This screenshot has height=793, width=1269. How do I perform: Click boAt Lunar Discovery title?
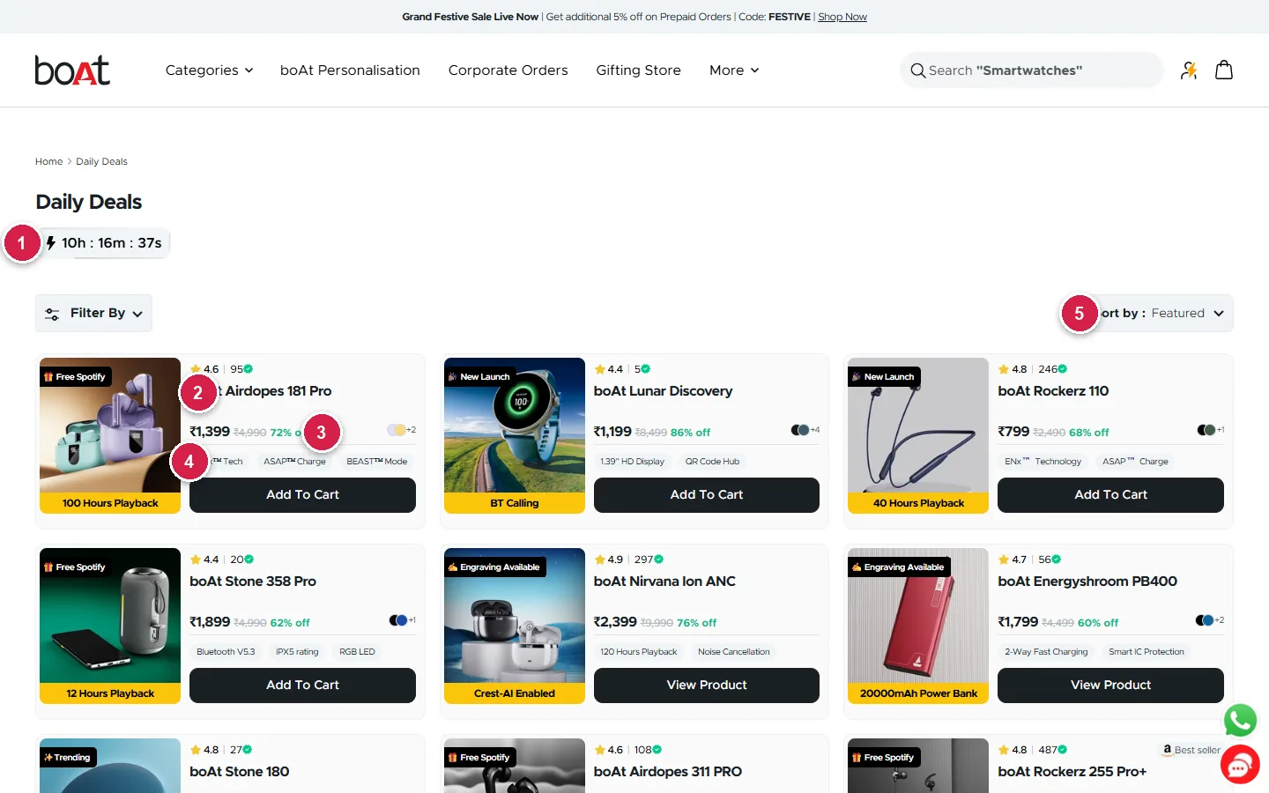click(x=663, y=391)
